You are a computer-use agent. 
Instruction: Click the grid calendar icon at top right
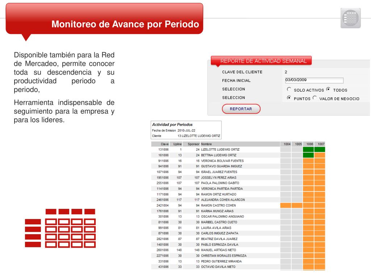[x=351, y=18]
